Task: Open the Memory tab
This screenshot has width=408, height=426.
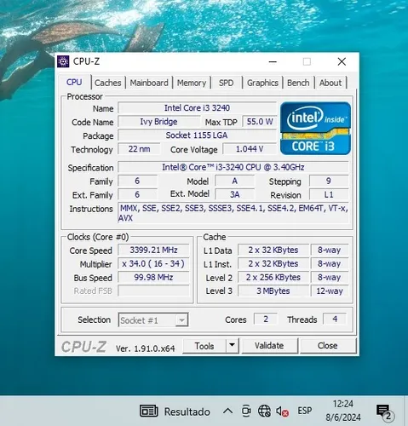Action: click(x=192, y=83)
